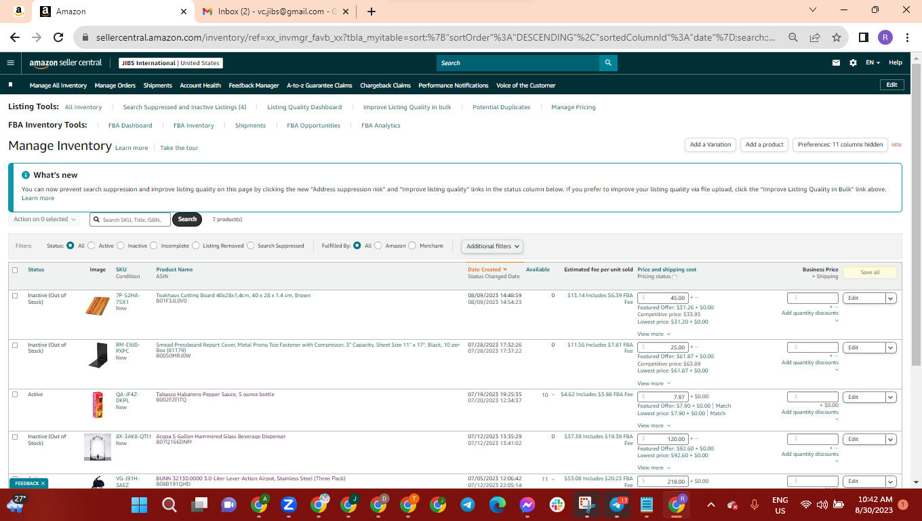Viewport: 922px width, 521px height.
Task: Click the Add a product button
Action: click(x=765, y=144)
